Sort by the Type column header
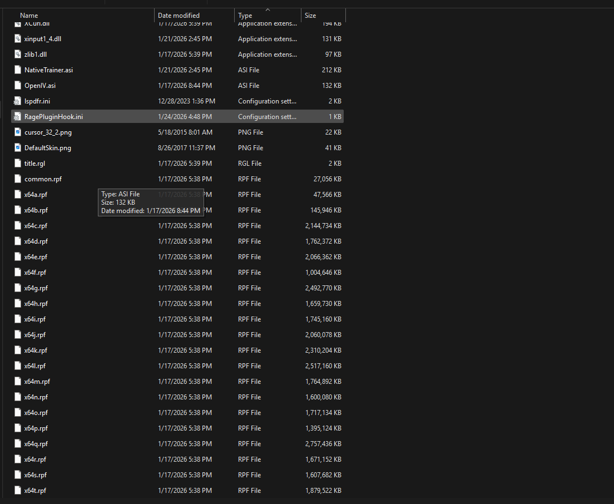Viewport: 614px width, 504px height. point(245,15)
